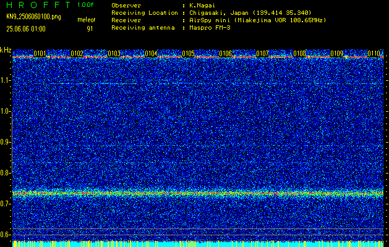This screenshot has width=389, height=247.
Task: Click the 0.6 frequency axis label
Action: pyautogui.click(x=6, y=235)
